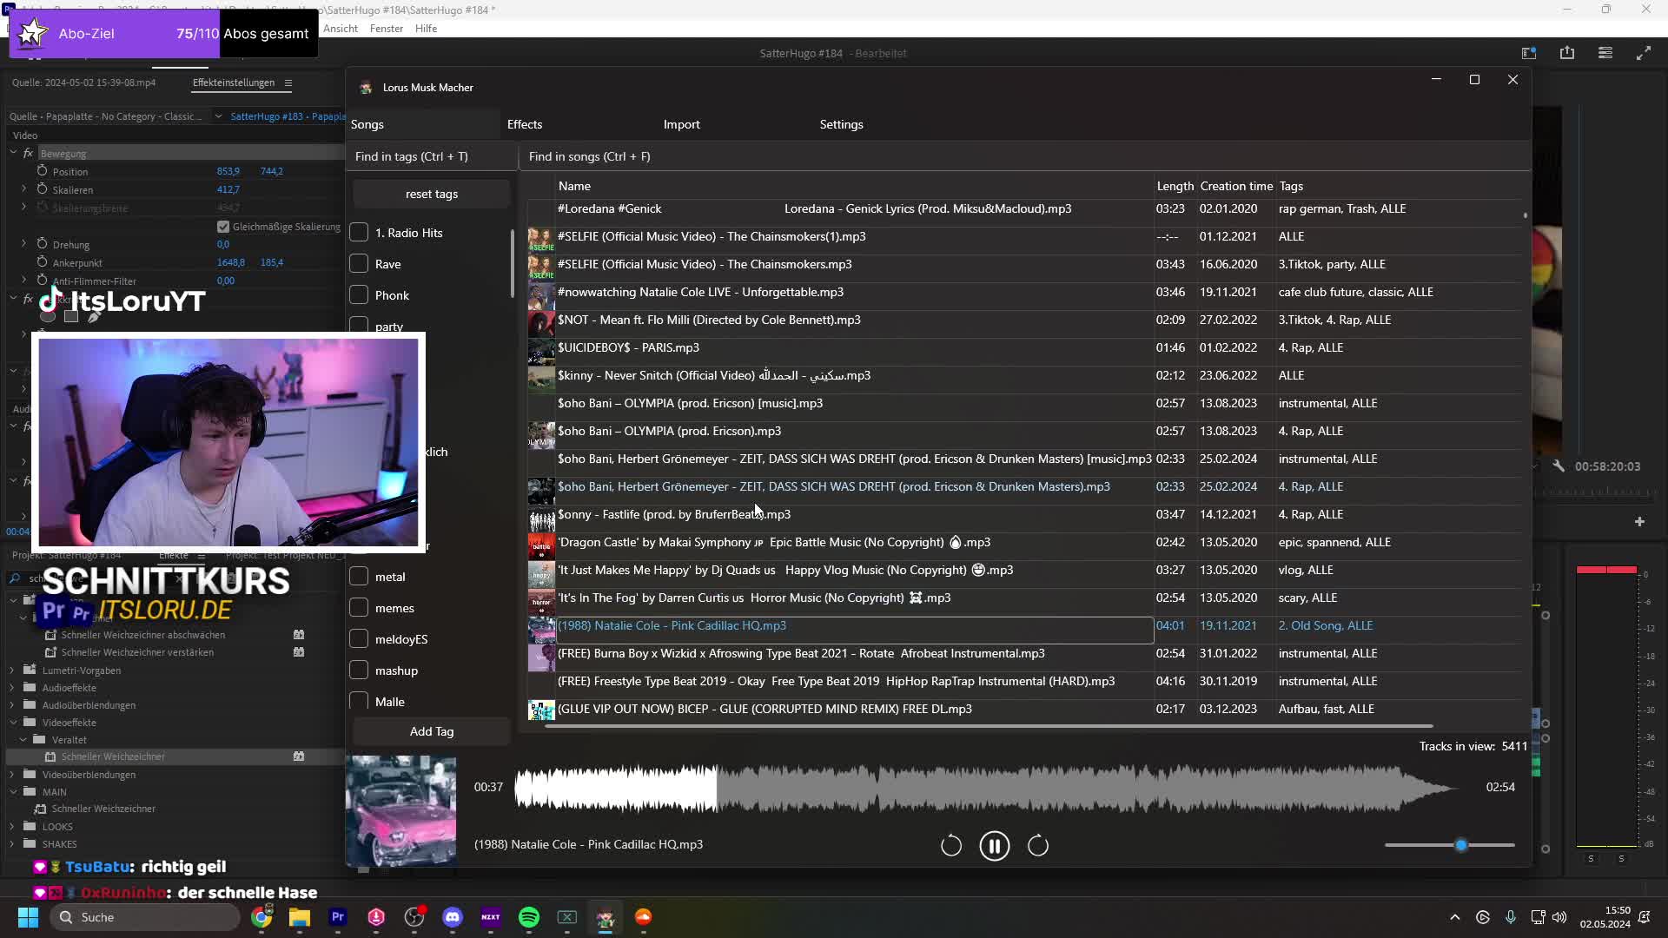Pause the playing Natalie Cole track
Image resolution: width=1668 pixels, height=938 pixels.
pyautogui.click(x=995, y=846)
